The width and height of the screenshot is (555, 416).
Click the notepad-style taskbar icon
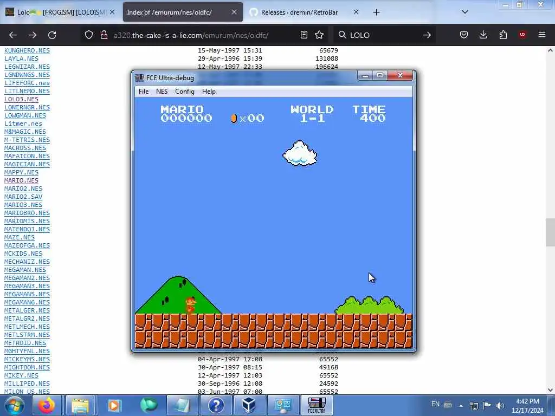182,405
